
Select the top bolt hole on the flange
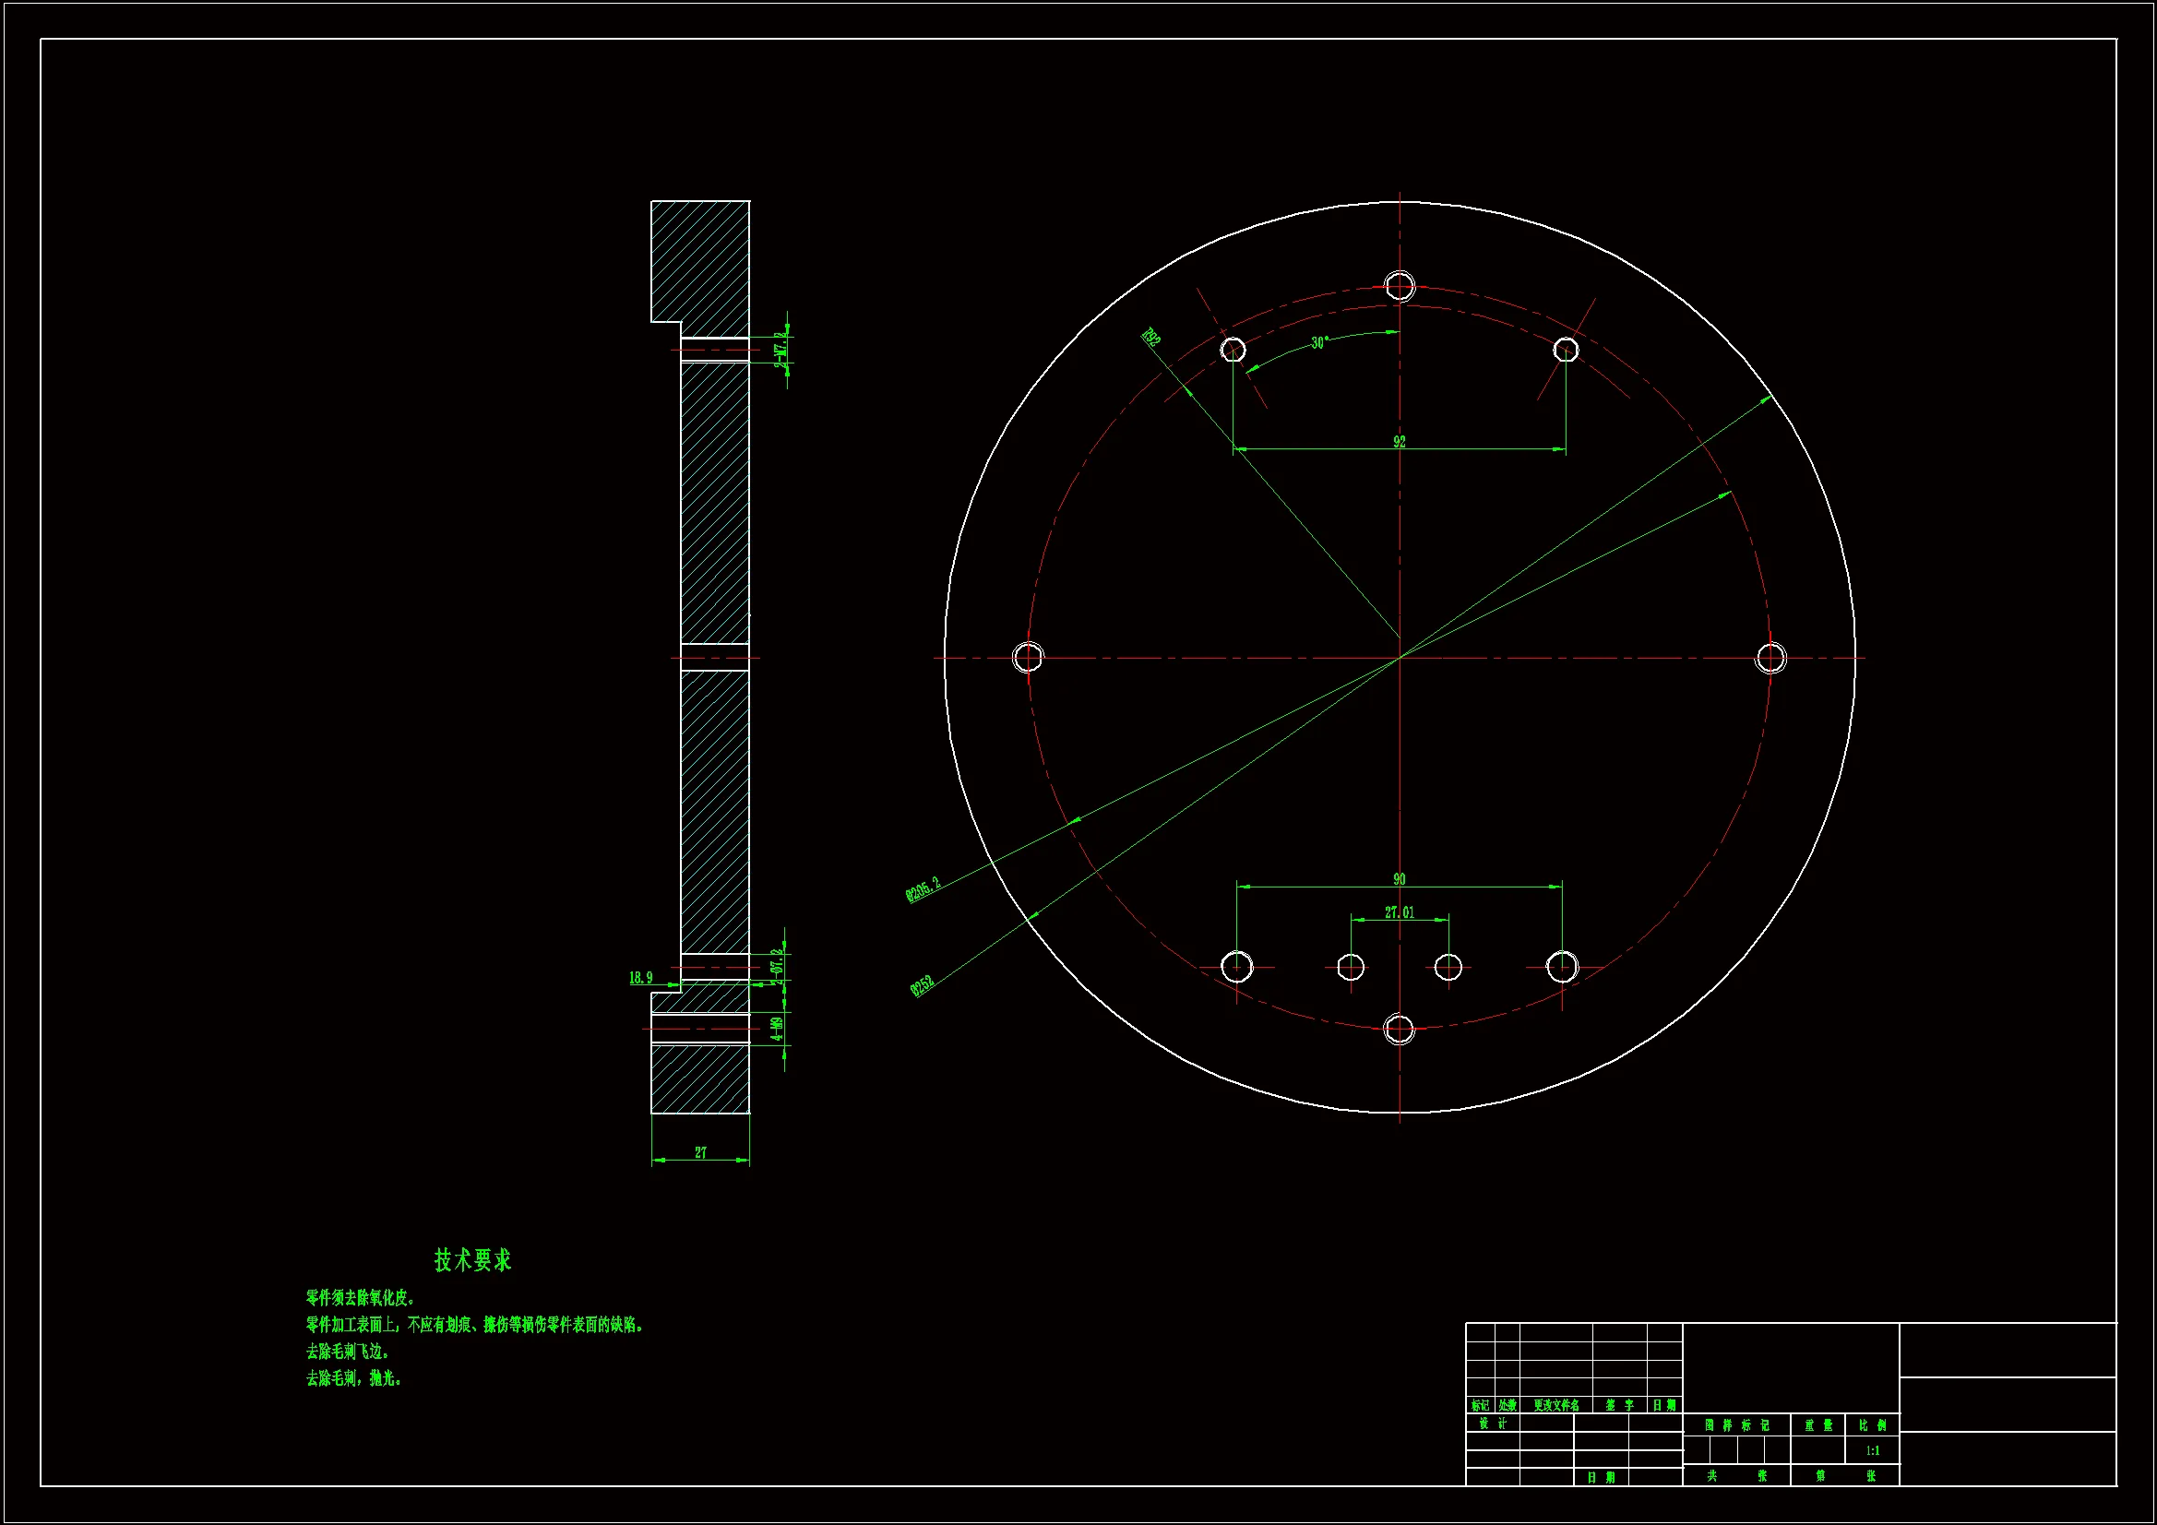tap(1400, 286)
